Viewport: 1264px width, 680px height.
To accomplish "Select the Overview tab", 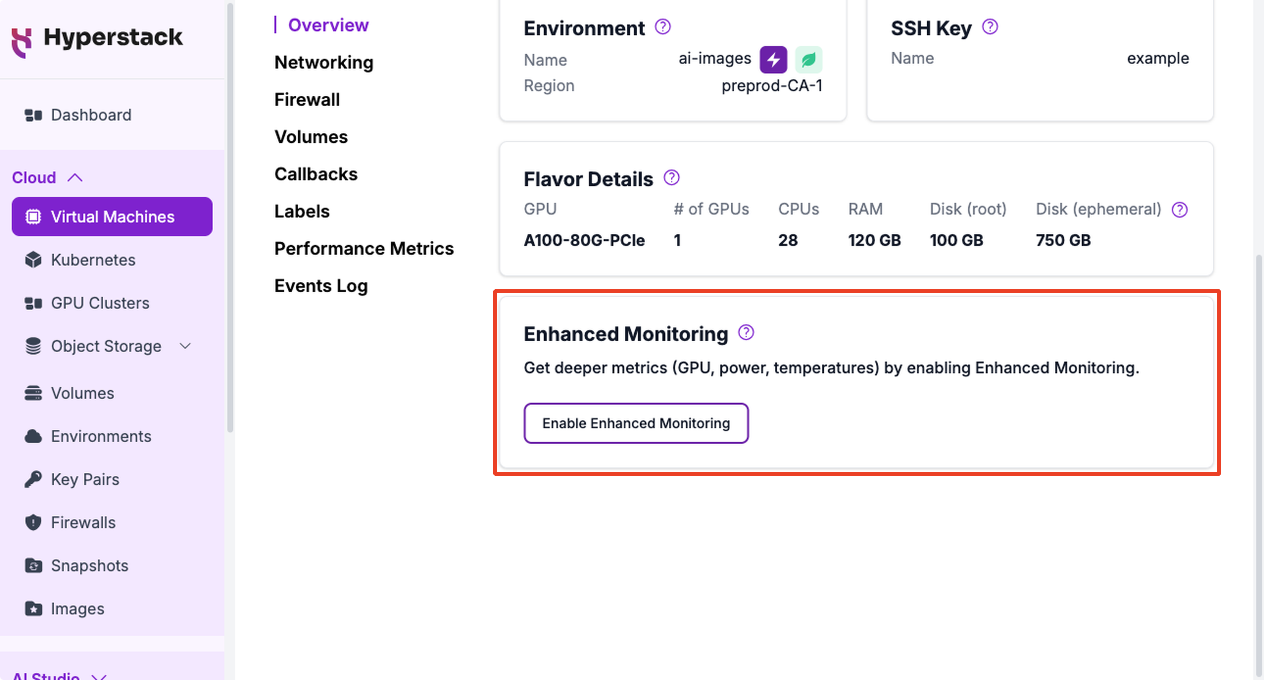I will [x=328, y=25].
